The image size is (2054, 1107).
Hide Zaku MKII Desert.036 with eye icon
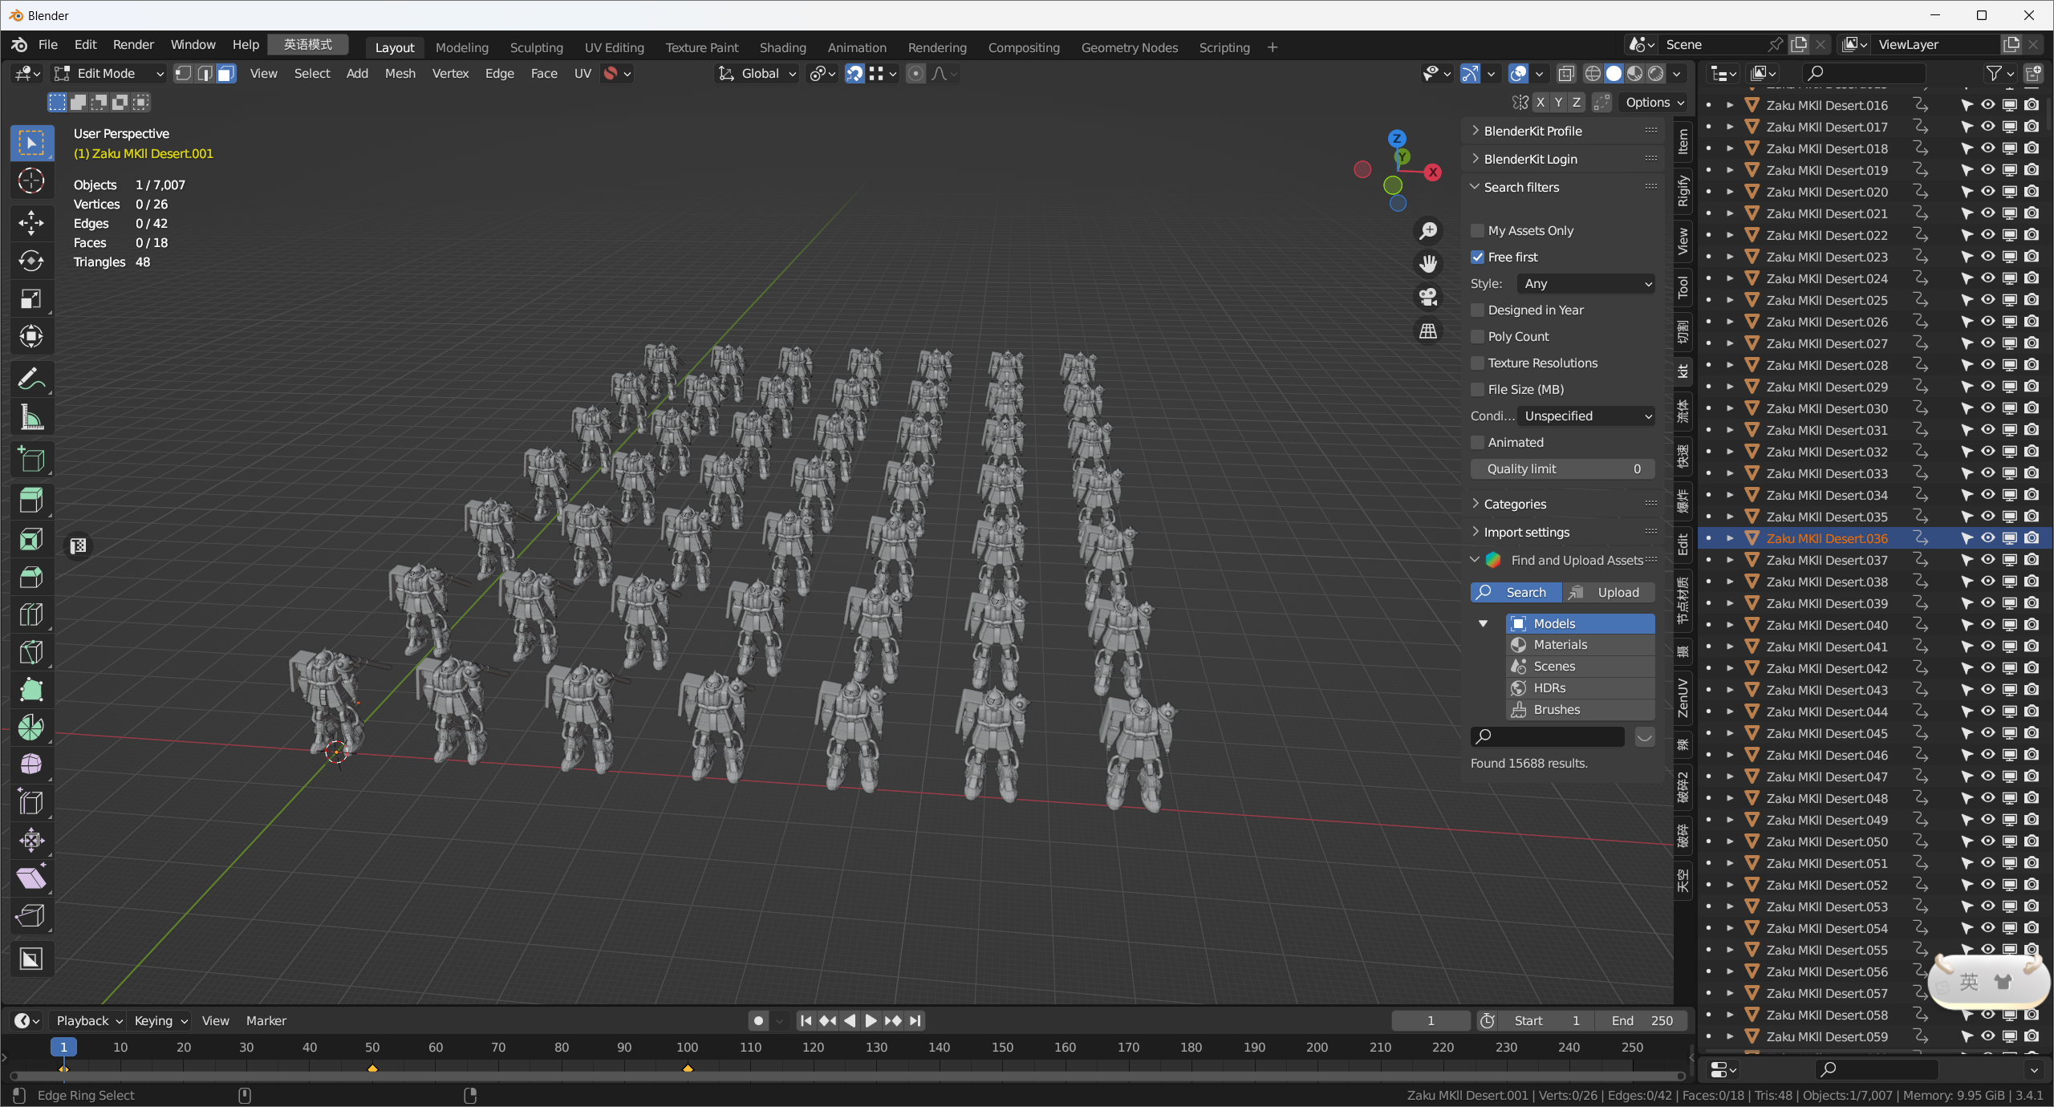tap(1987, 538)
